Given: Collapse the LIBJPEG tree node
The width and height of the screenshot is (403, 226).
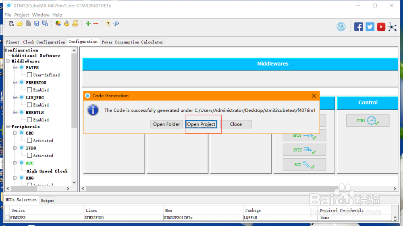Looking at the screenshot, I should 15,97.
